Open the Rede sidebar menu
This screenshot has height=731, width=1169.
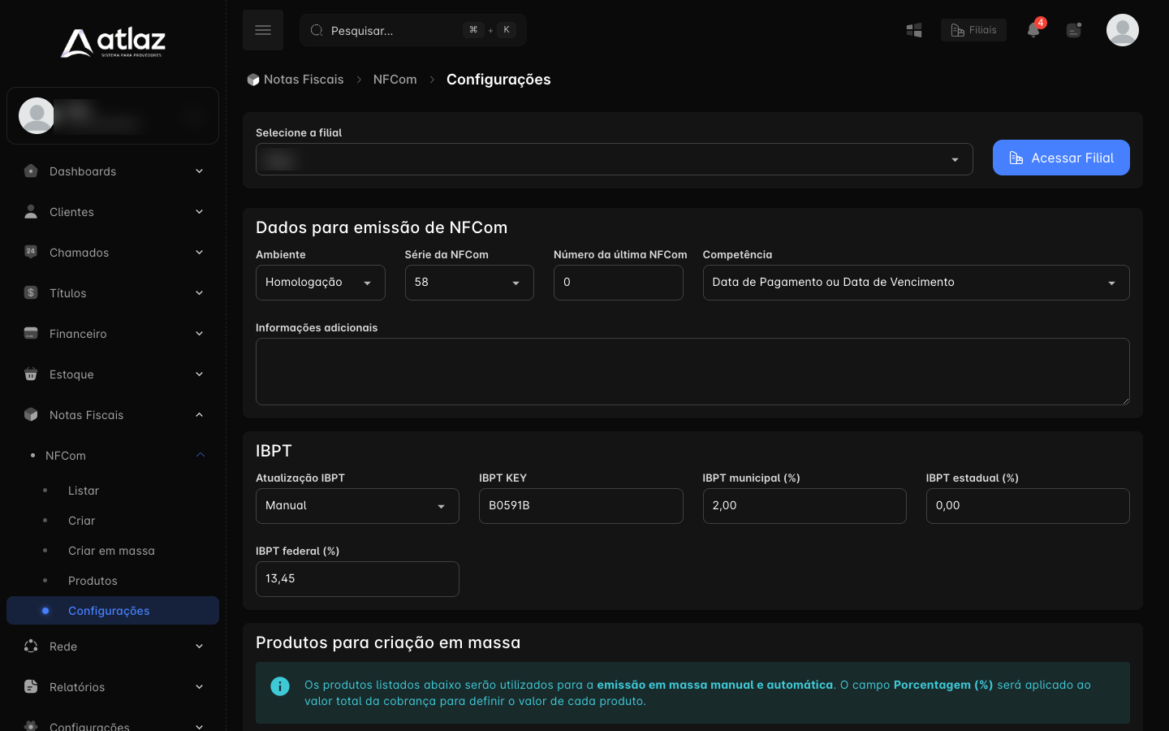pos(113,647)
